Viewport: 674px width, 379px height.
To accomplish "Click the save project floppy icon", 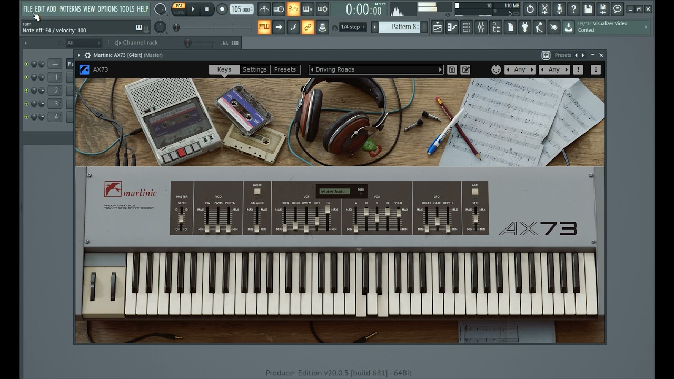I will 588,9.
